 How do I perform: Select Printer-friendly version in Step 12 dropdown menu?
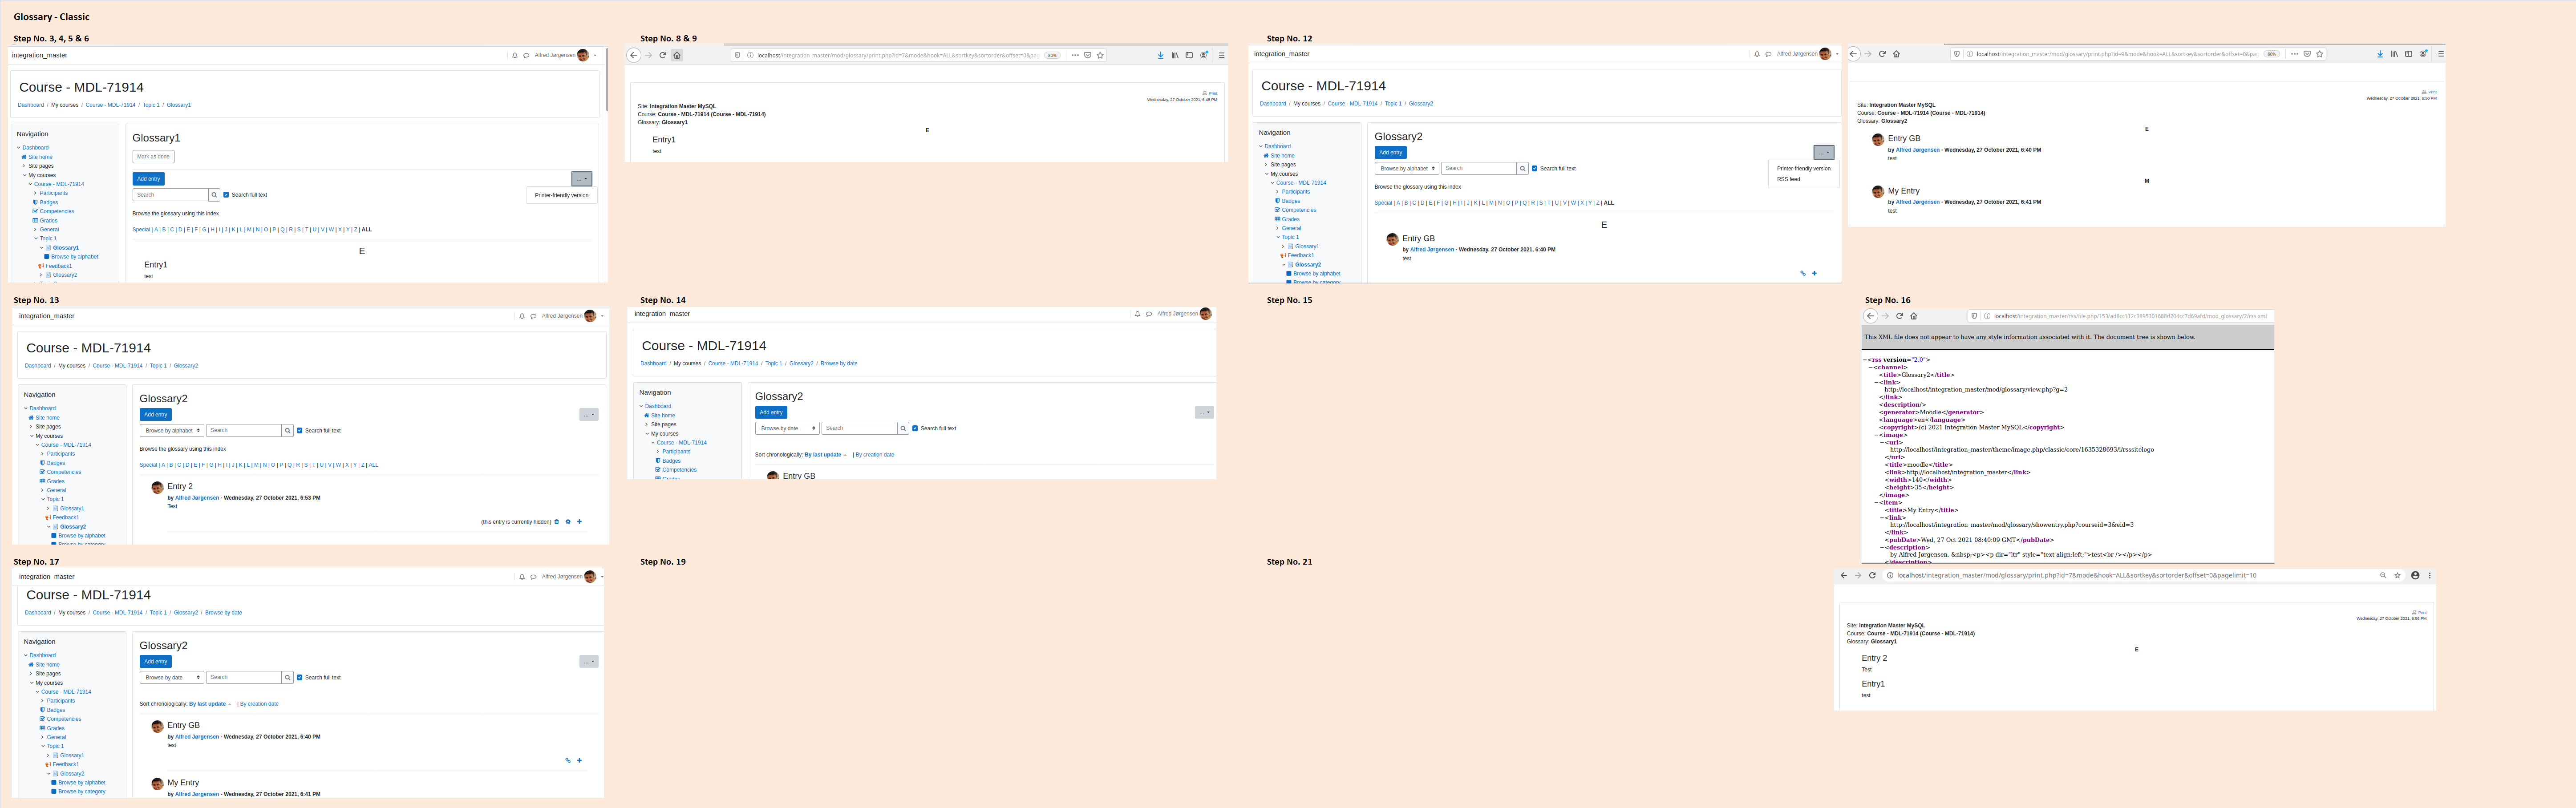click(1803, 168)
